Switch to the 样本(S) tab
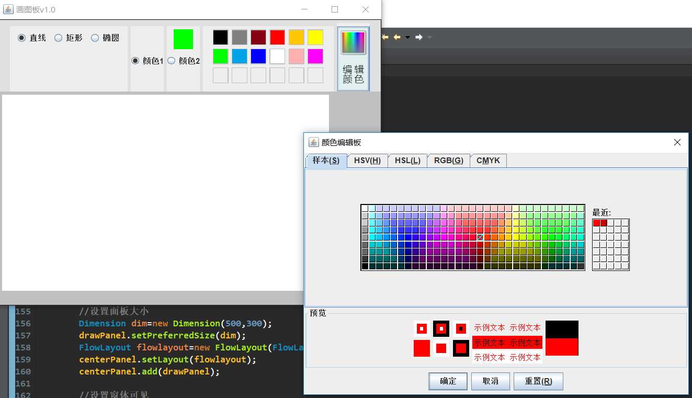 point(326,161)
